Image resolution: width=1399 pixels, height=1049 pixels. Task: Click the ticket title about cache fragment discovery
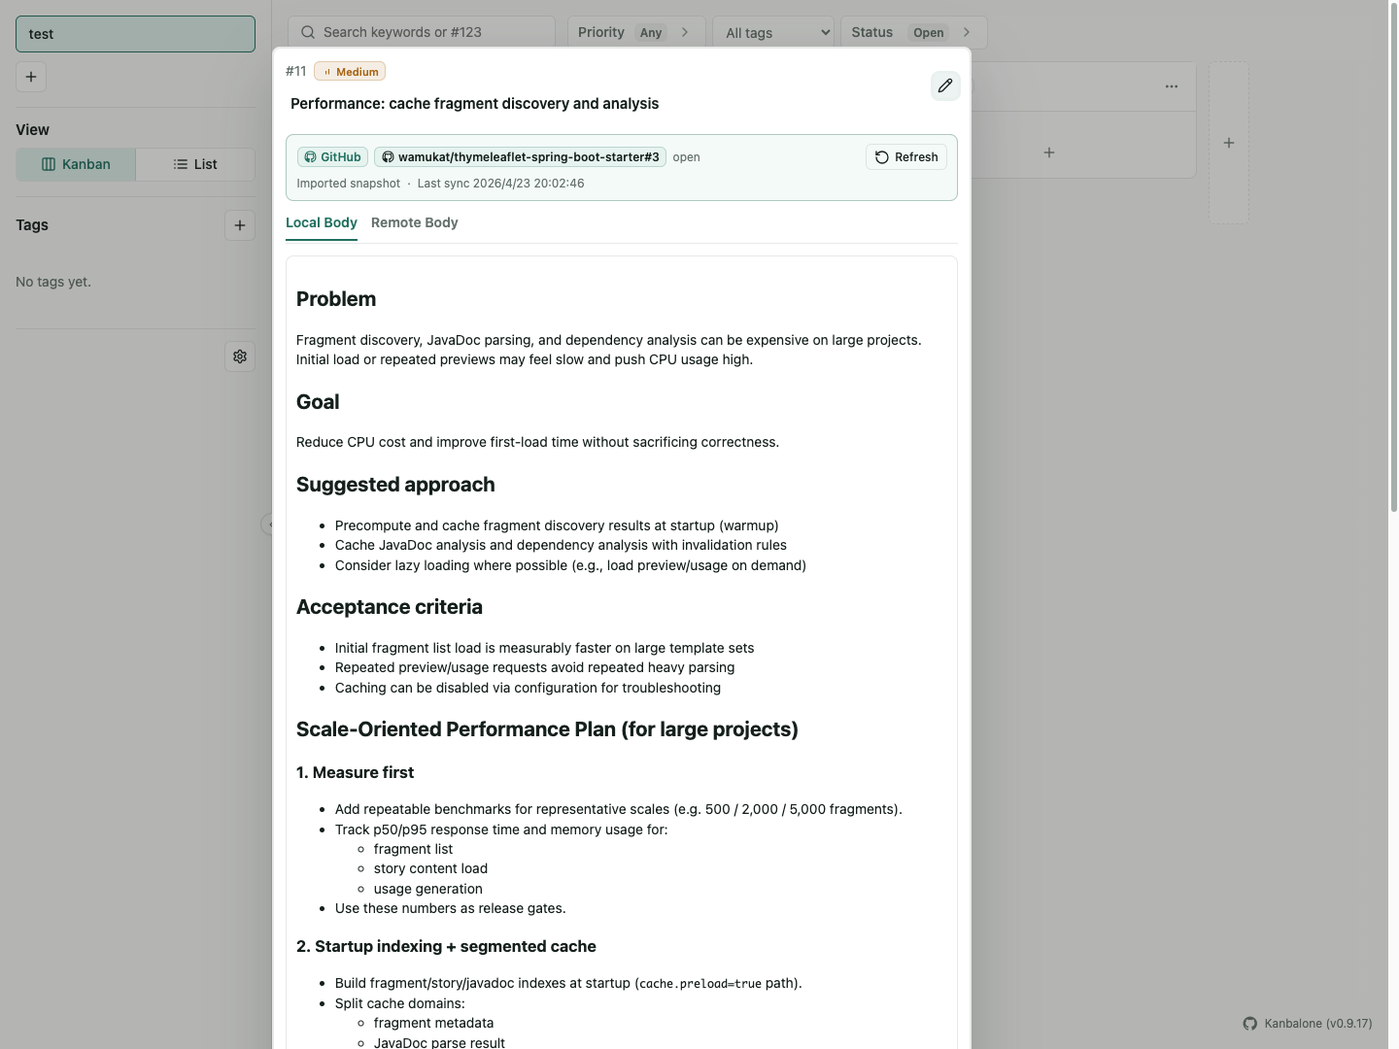(474, 104)
